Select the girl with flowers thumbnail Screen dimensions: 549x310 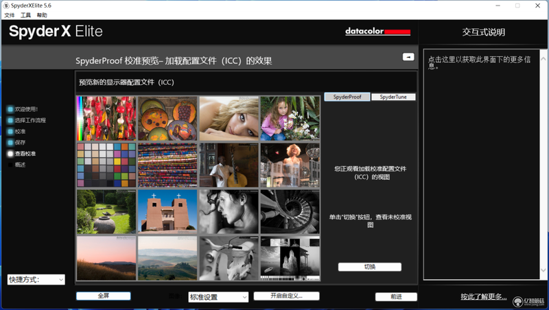290,119
